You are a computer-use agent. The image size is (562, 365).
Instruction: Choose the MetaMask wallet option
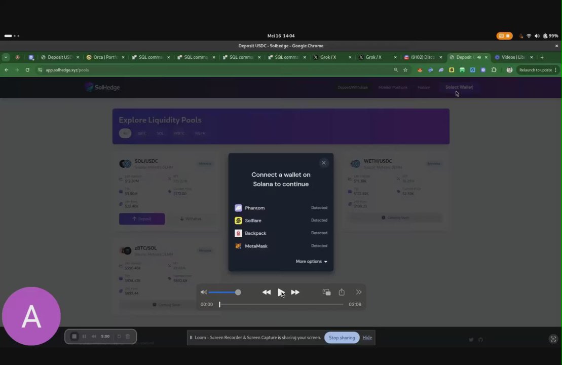pos(281,246)
